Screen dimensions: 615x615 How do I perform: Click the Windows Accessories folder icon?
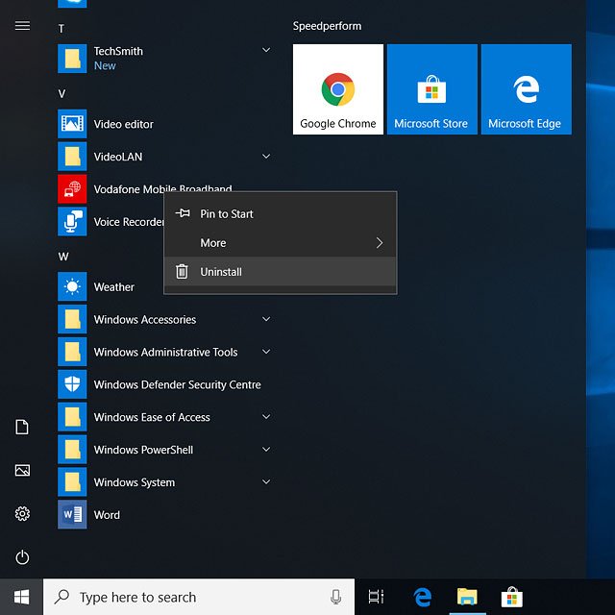[x=72, y=319]
